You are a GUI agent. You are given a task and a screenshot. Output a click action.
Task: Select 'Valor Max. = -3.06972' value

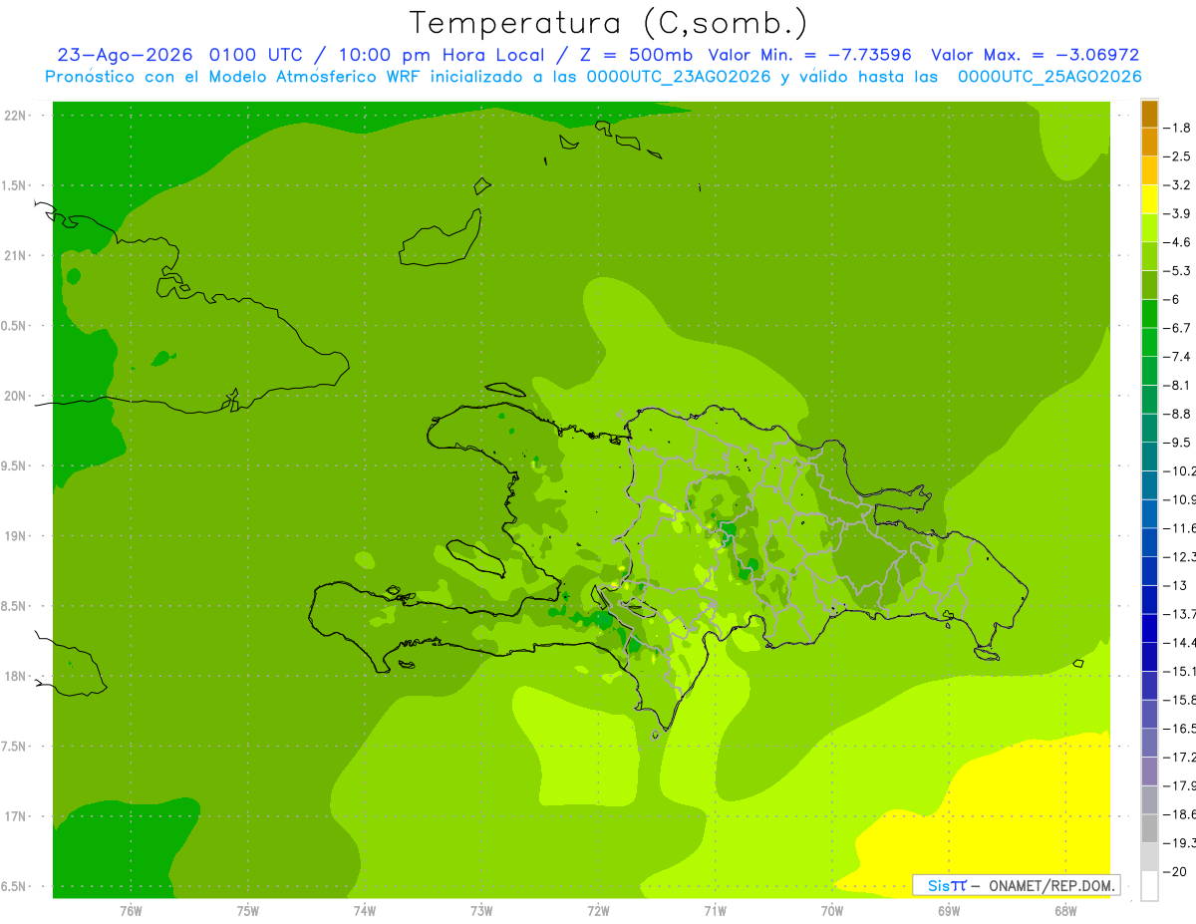(1036, 55)
